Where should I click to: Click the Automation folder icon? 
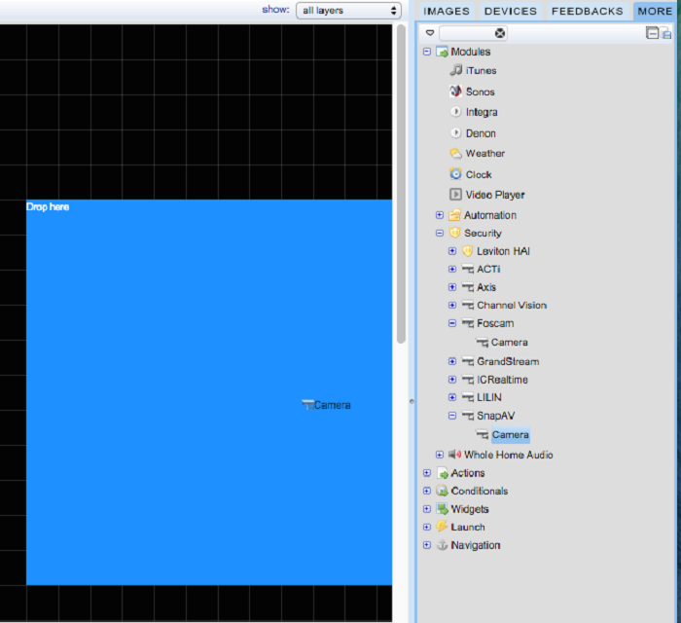pos(454,215)
